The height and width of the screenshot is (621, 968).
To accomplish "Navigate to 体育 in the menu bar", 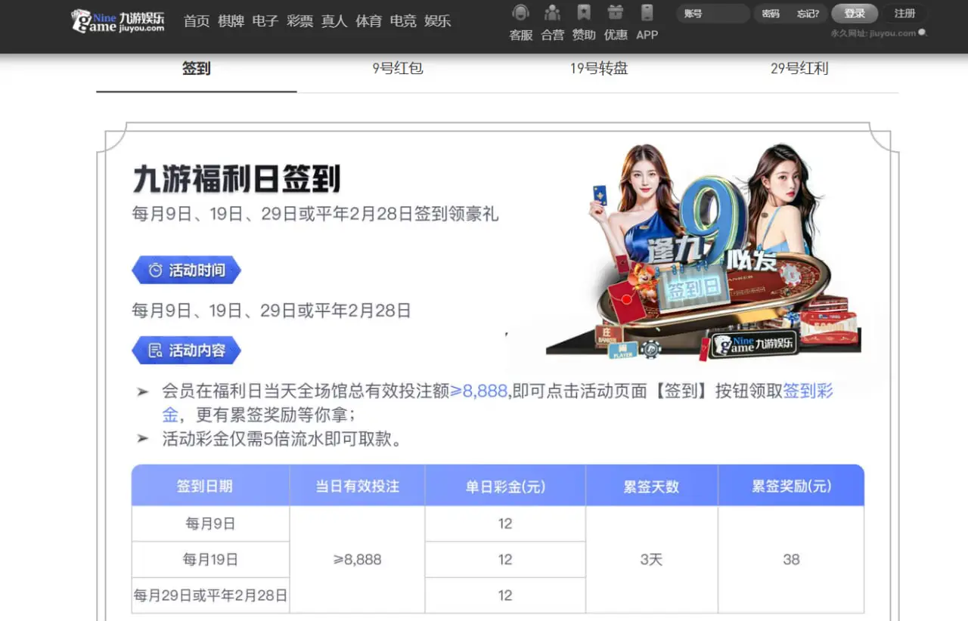I will point(368,21).
